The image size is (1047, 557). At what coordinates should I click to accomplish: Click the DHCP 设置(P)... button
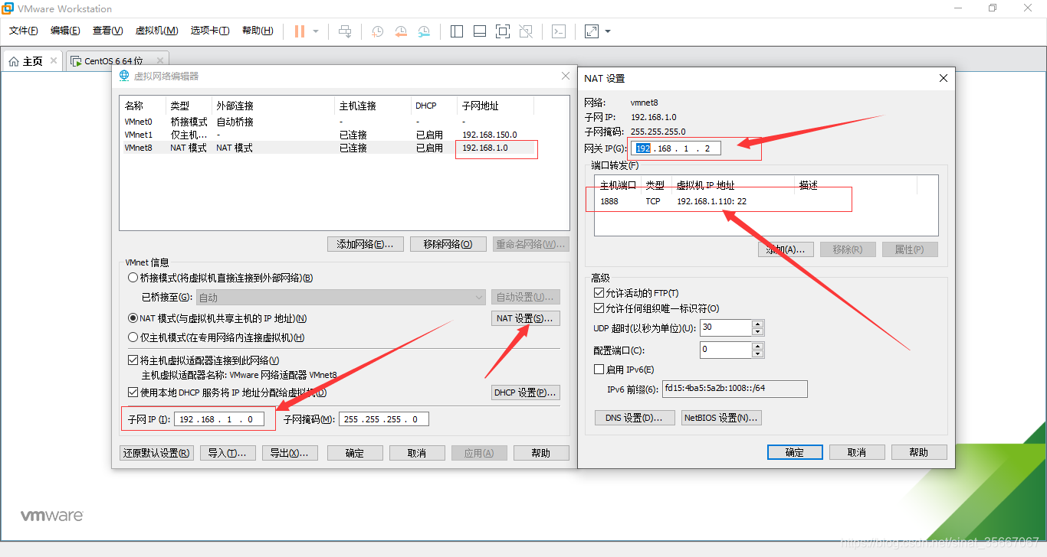[x=526, y=393]
